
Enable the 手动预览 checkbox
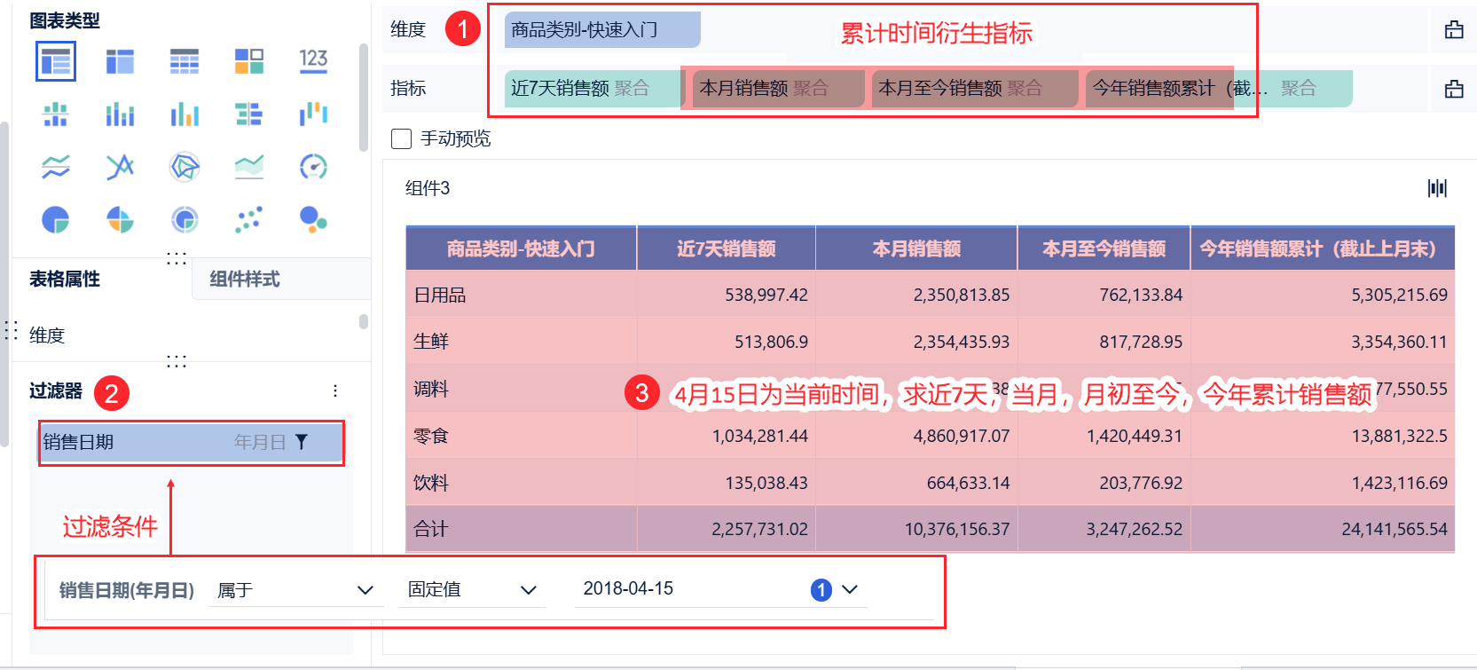[402, 138]
